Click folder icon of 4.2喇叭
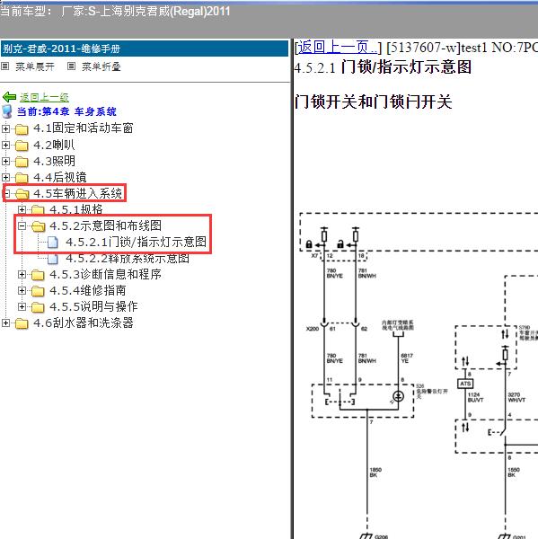Viewport: 538px width, 539px height. (x=22, y=146)
